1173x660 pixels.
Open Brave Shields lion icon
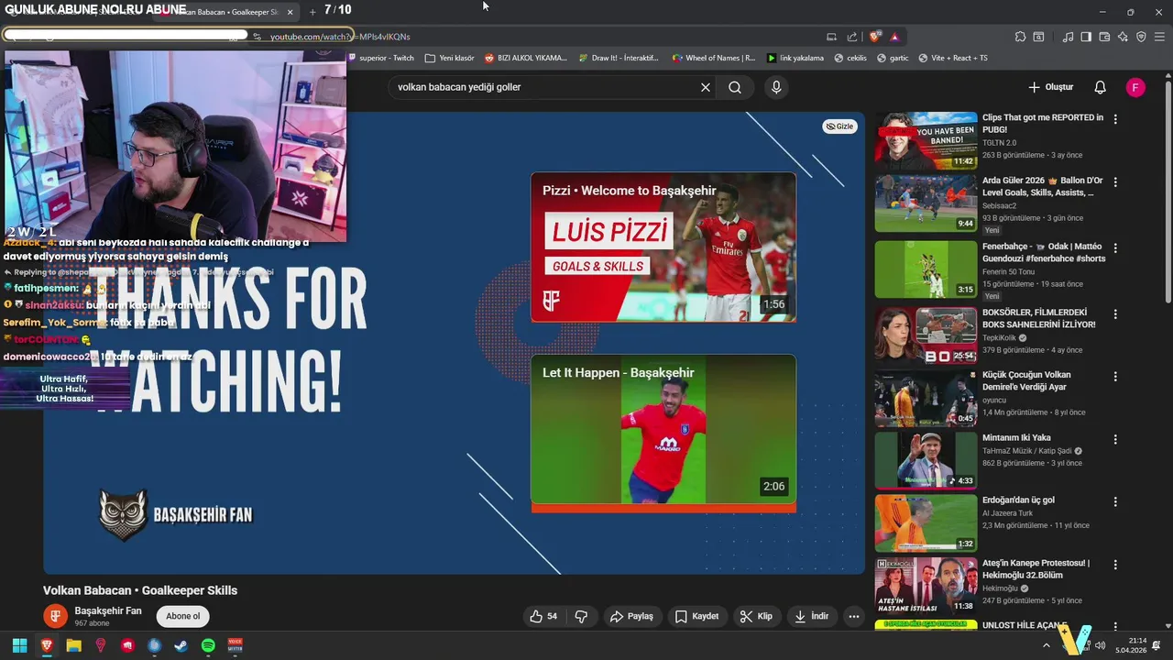[x=875, y=37]
